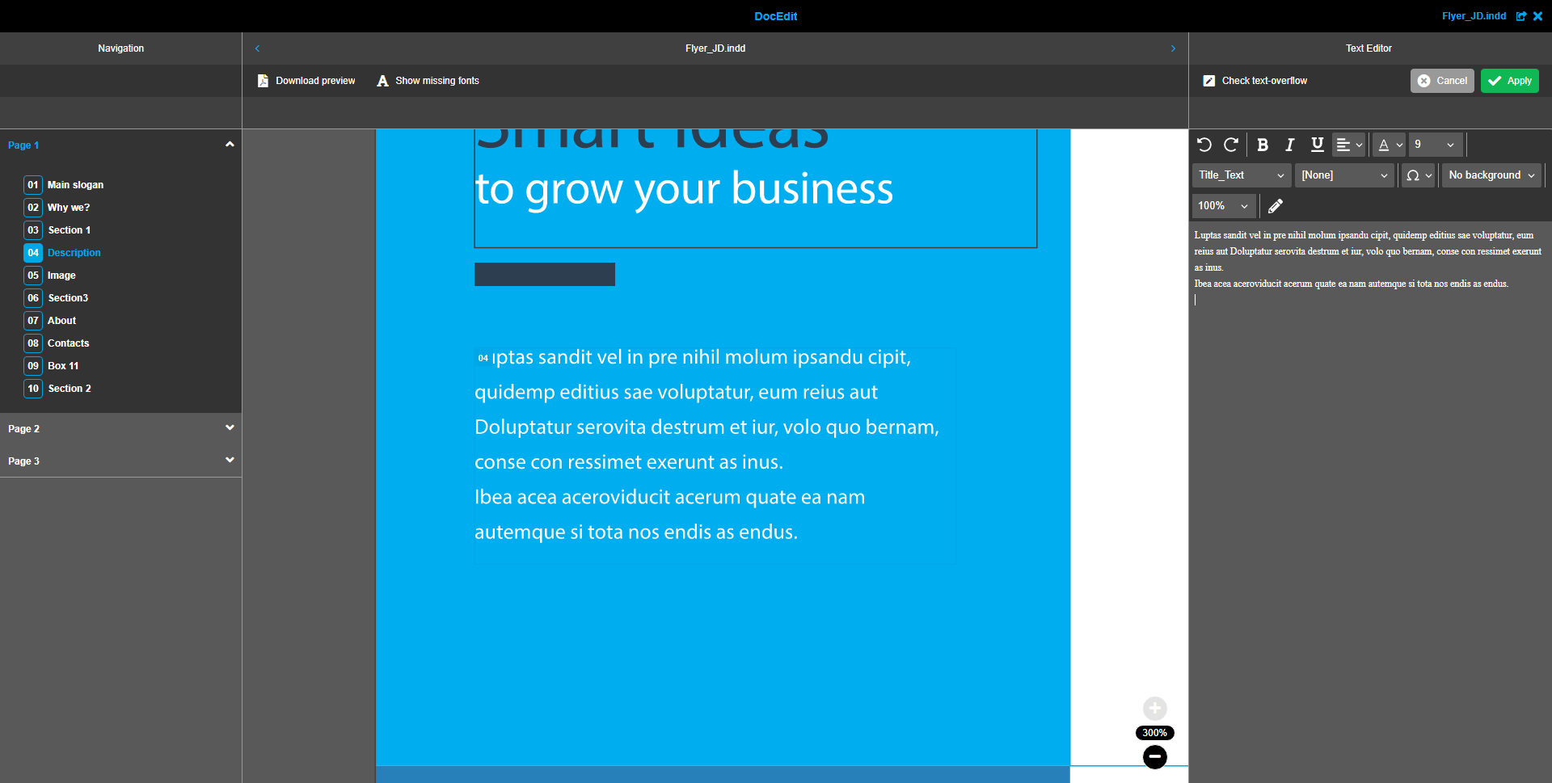Click the Cancel button
This screenshot has width=1552, height=783.
click(1442, 80)
